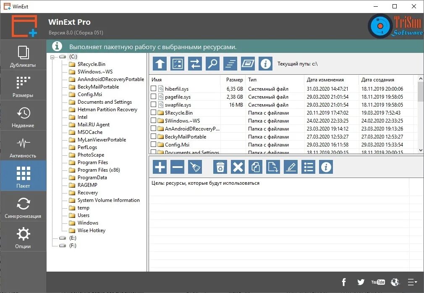Select the (F:) drive in tree
Screen dimensions: 424x293
pos(73,246)
